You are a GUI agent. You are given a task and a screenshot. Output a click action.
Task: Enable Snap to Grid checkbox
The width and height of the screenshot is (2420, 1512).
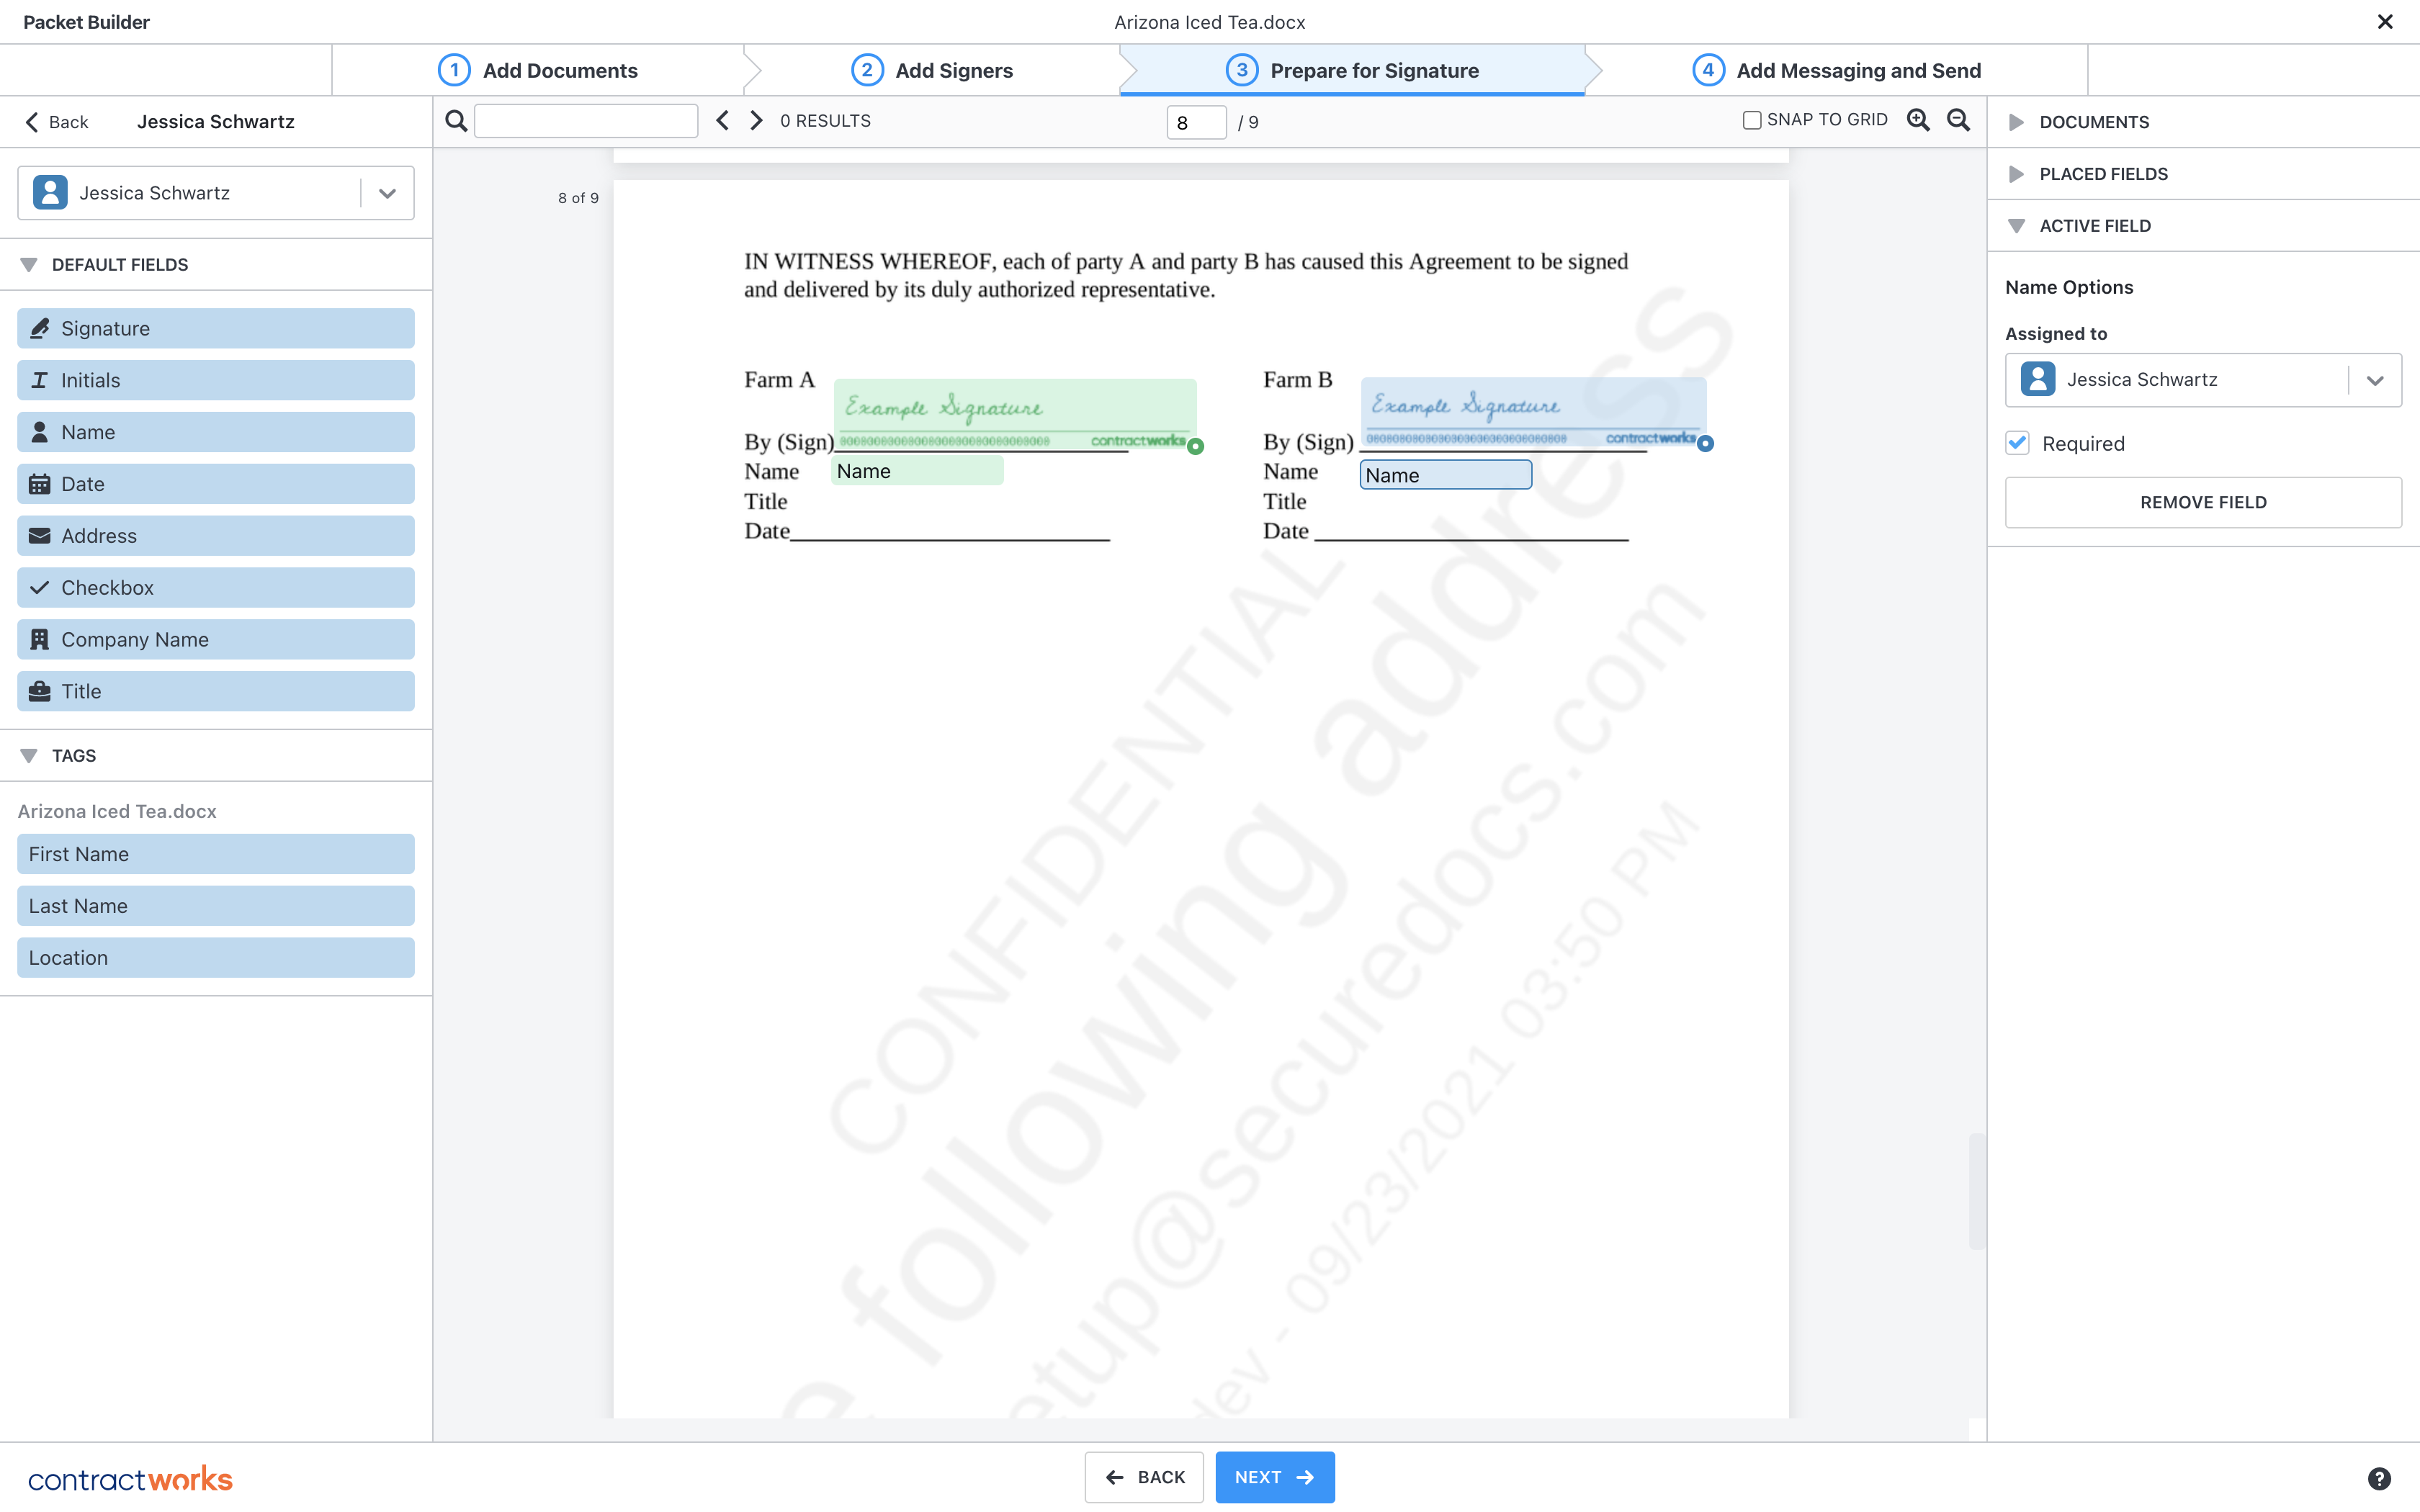[x=1752, y=120]
